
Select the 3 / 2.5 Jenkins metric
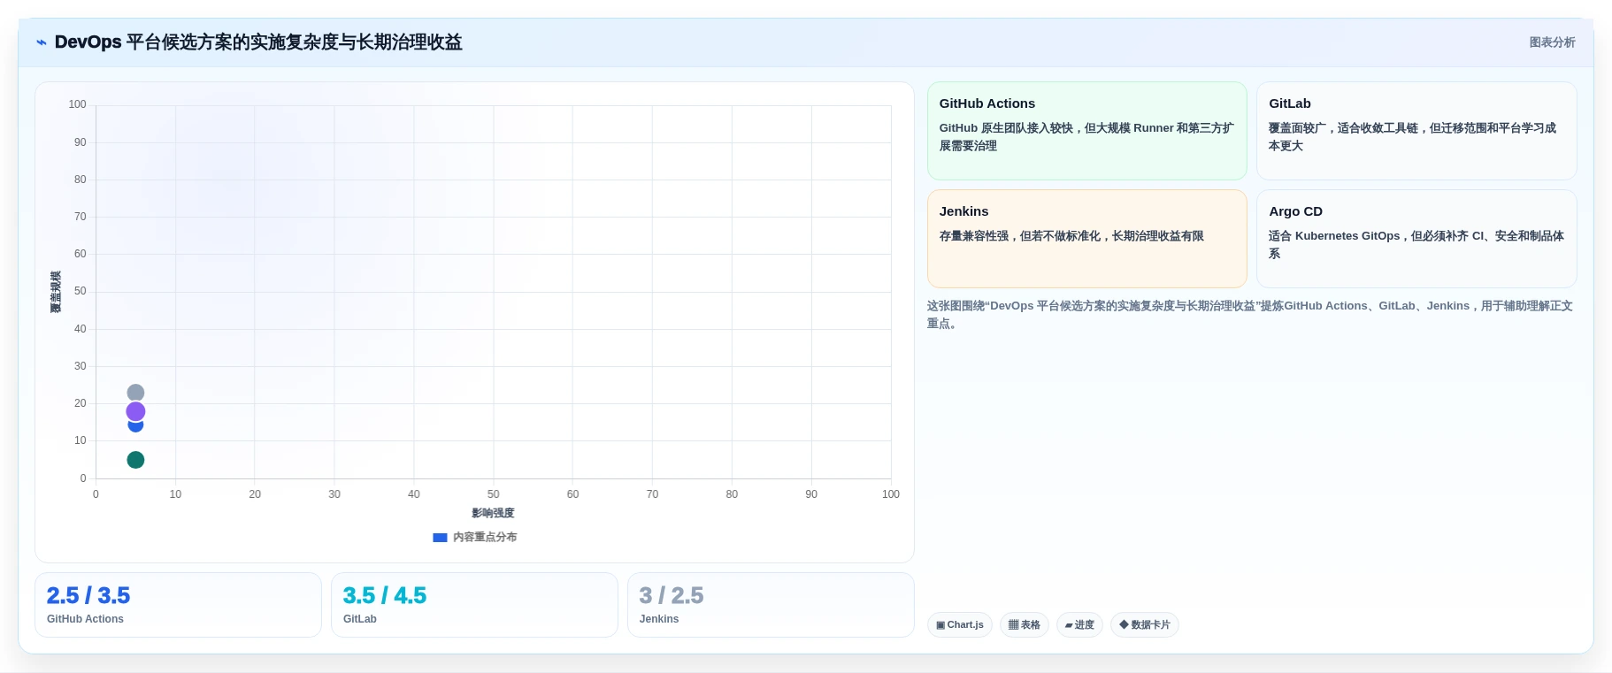[771, 605]
